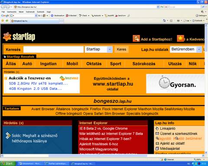Open the Állás section

pos(11,64)
